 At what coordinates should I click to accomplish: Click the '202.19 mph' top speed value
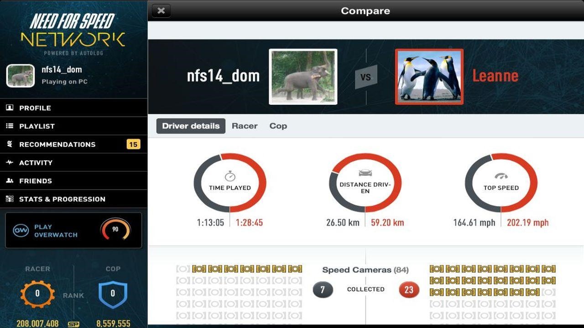click(x=528, y=223)
